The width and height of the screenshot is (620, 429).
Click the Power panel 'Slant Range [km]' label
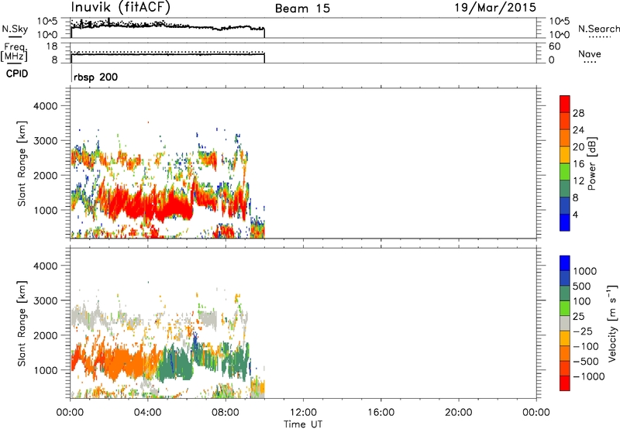point(22,163)
